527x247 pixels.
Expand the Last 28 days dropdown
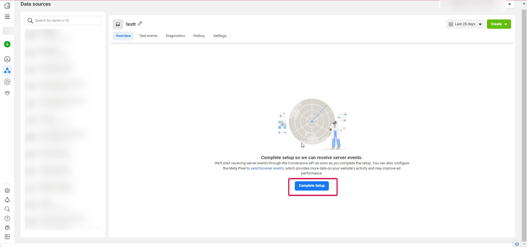point(465,24)
